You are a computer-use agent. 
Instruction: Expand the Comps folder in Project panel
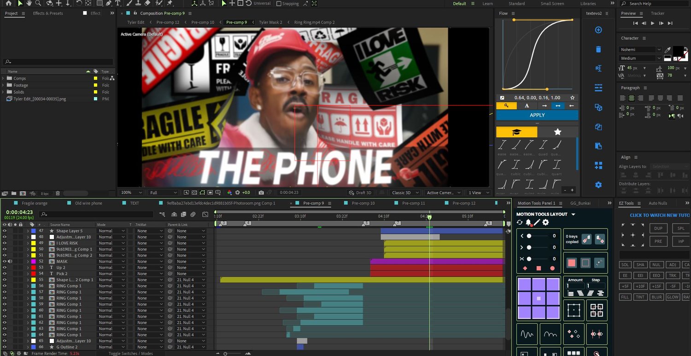pyautogui.click(x=4, y=79)
